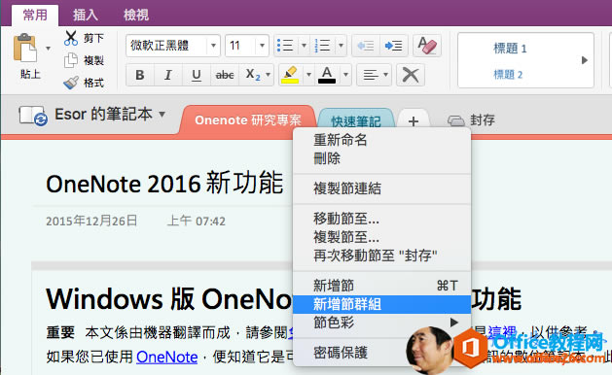The height and width of the screenshot is (375, 612).
Task: Expand the styles gallery arrow
Action: pyautogui.click(x=585, y=60)
